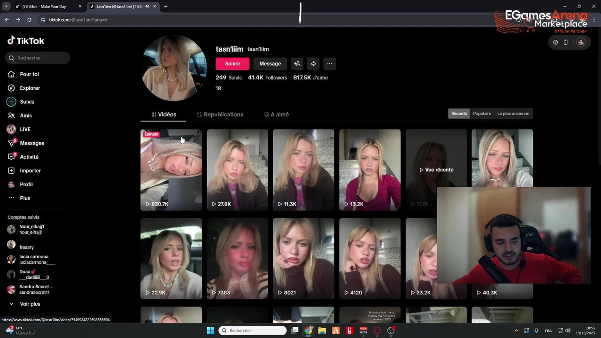The height and width of the screenshot is (338, 601).
Task: Navigate forward in browser
Action: click(18, 20)
